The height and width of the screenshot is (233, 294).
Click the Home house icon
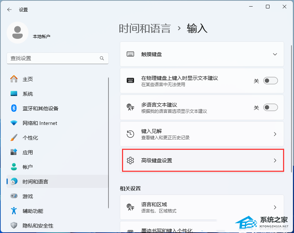coord(14,79)
